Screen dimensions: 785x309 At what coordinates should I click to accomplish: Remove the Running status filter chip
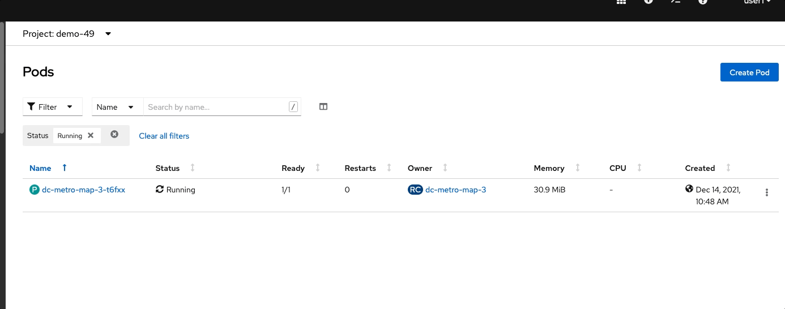91,135
